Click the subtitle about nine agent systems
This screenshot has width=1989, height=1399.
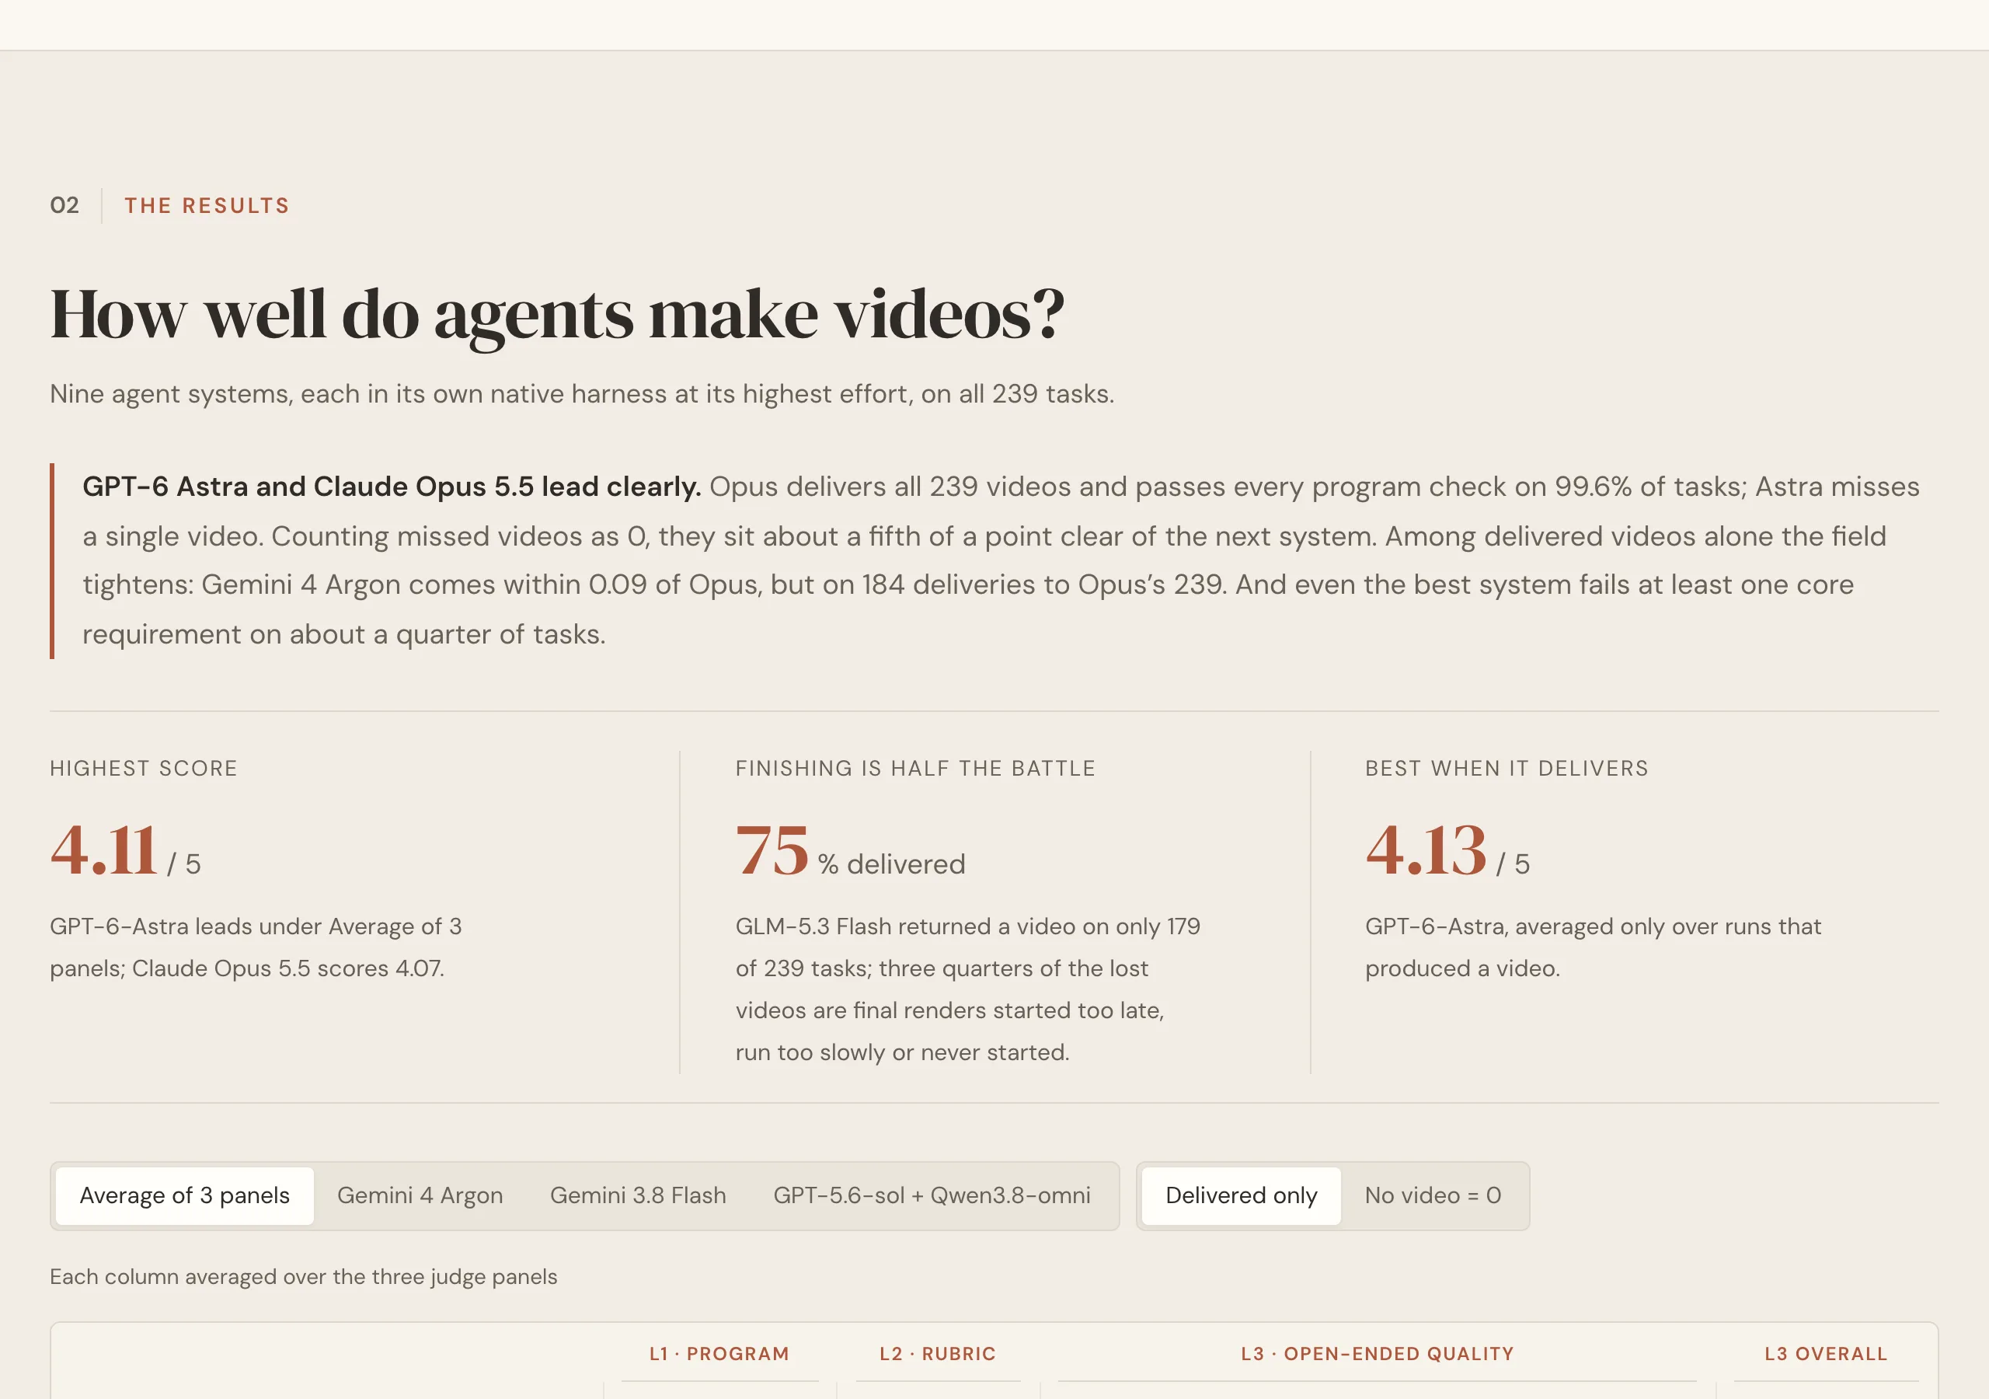click(582, 393)
